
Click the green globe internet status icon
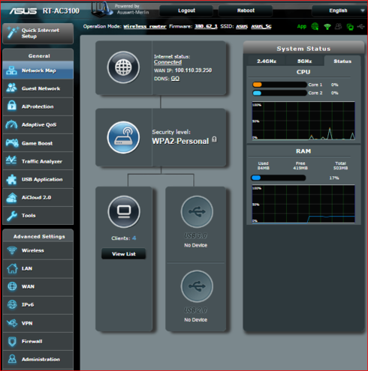coord(315,26)
